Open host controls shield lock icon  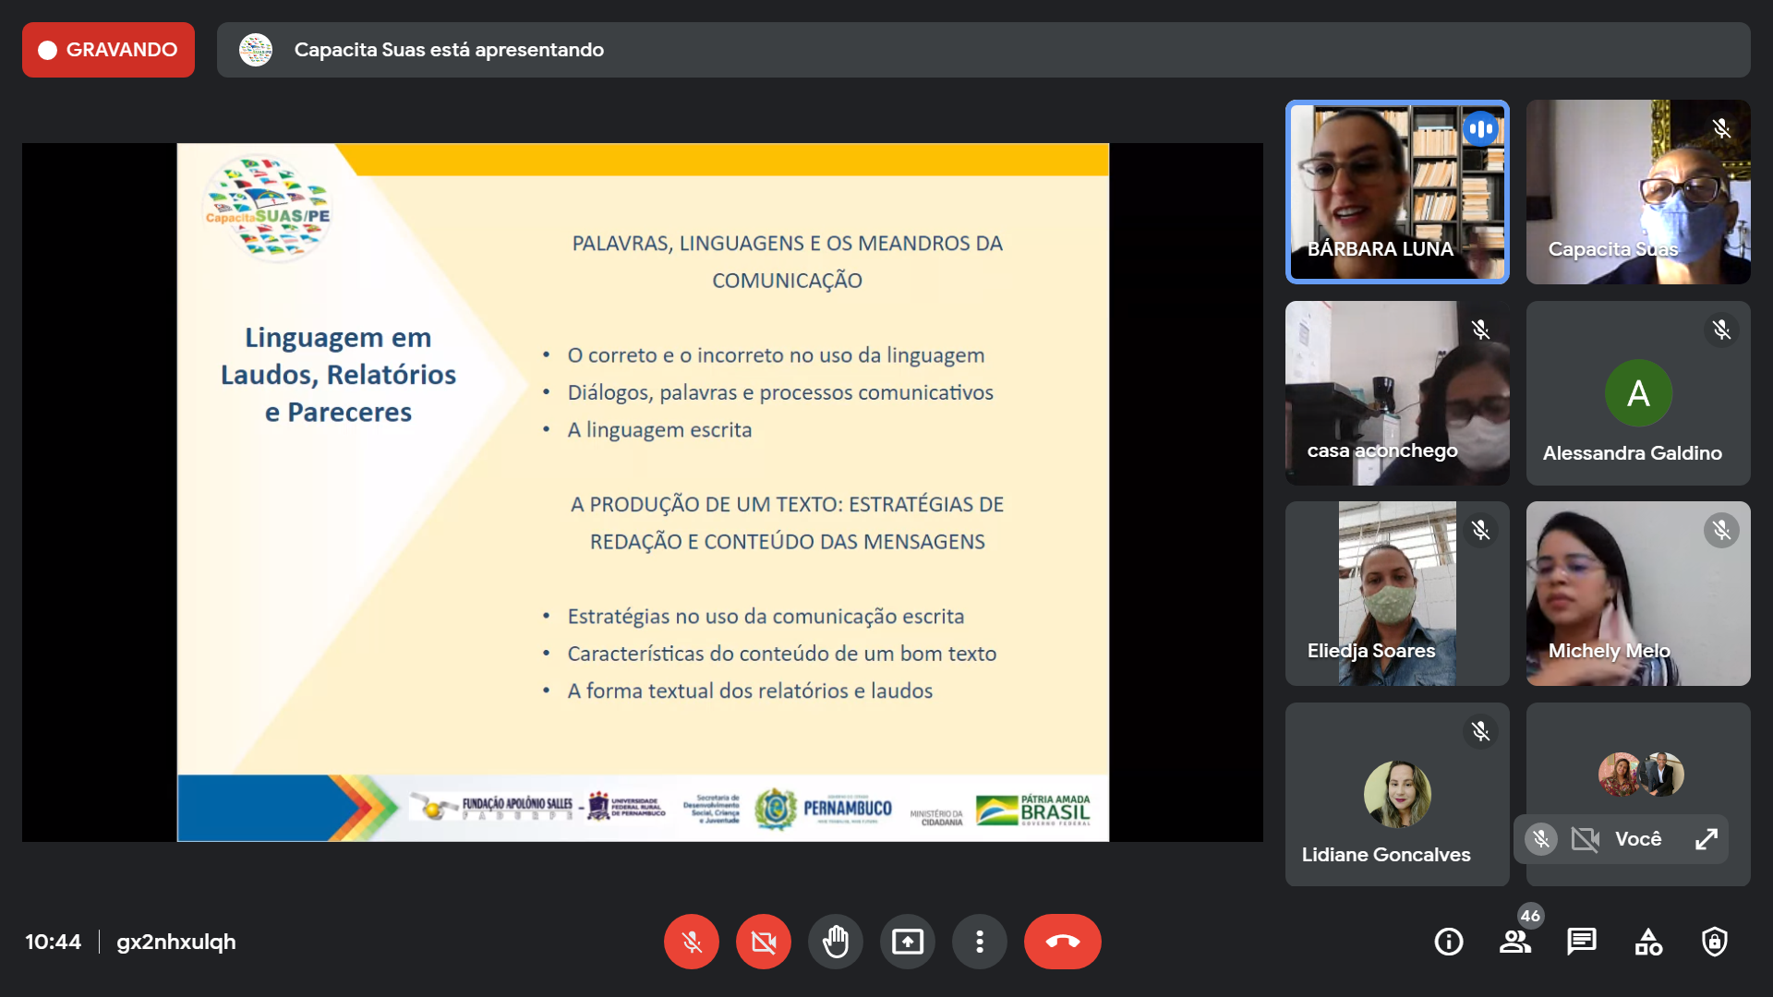coord(1714,942)
